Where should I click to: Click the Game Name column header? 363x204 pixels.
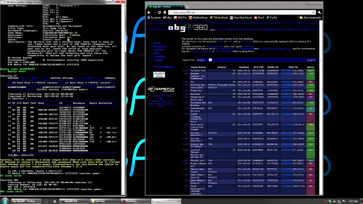tap(198, 67)
